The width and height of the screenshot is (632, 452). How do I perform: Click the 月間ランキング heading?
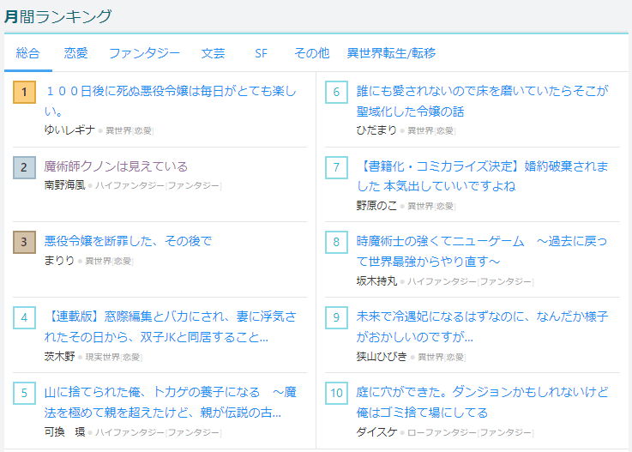[58, 16]
